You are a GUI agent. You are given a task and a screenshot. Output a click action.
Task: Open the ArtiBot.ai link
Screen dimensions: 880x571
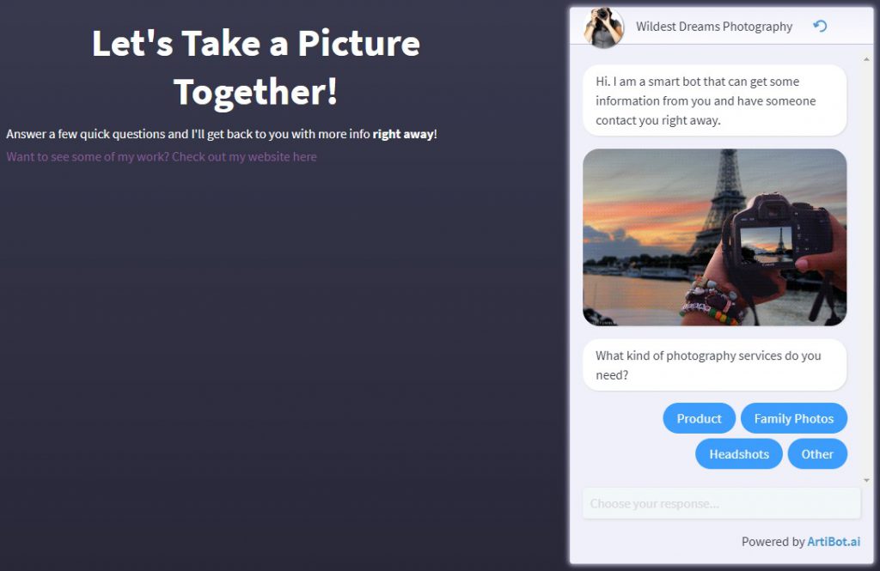click(x=834, y=541)
